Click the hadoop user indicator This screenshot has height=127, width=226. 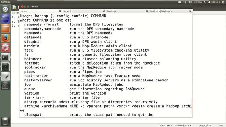point(214,2)
